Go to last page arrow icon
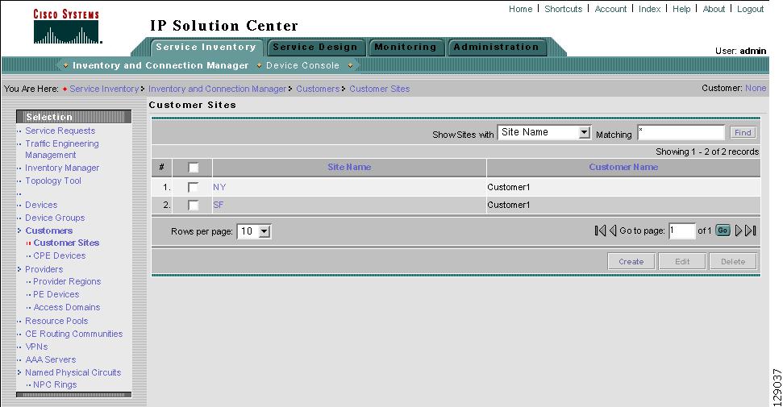783x407 pixels. (751, 230)
